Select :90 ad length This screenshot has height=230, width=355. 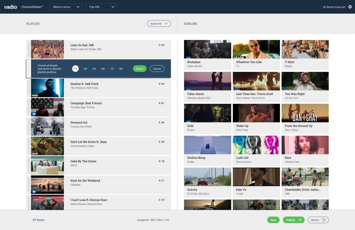(120, 69)
